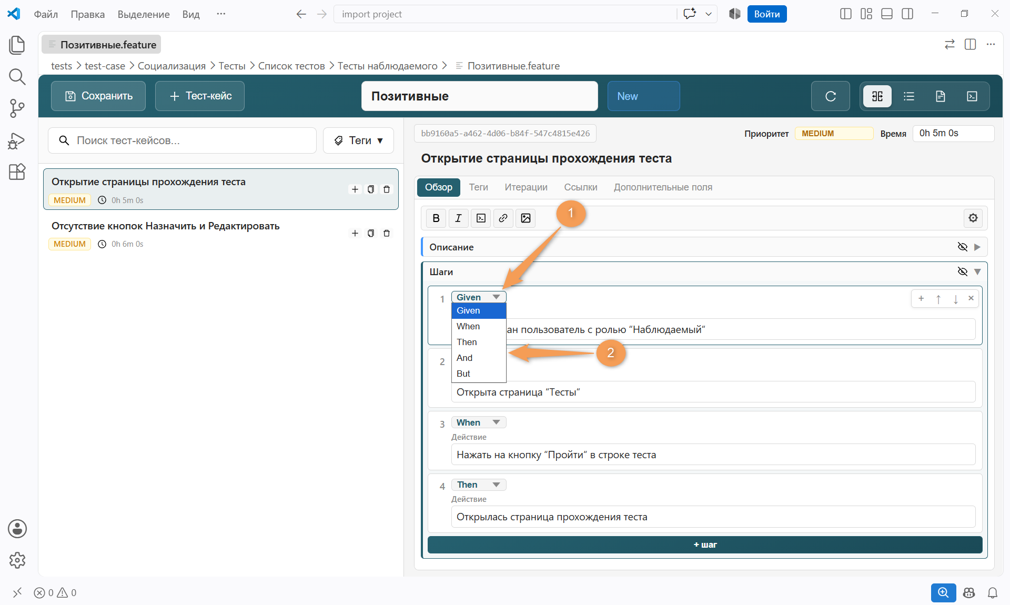Open editor settings gear above Описание
The width and height of the screenshot is (1010, 605).
(973, 218)
